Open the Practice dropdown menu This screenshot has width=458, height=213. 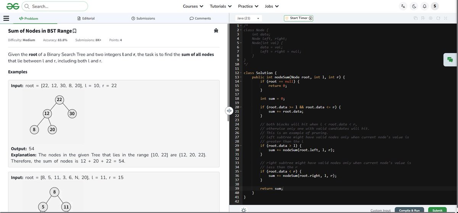[x=248, y=6]
